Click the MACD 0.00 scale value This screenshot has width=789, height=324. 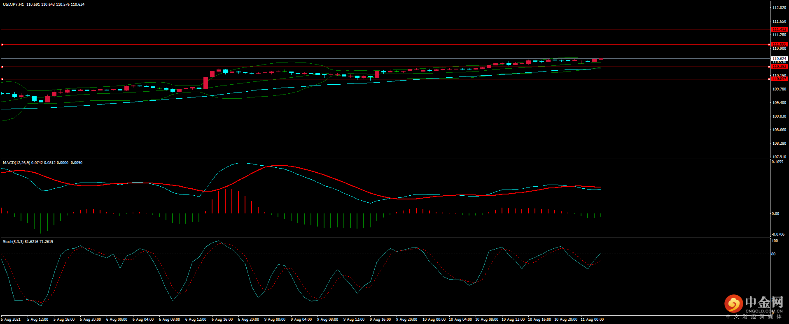[775, 214]
